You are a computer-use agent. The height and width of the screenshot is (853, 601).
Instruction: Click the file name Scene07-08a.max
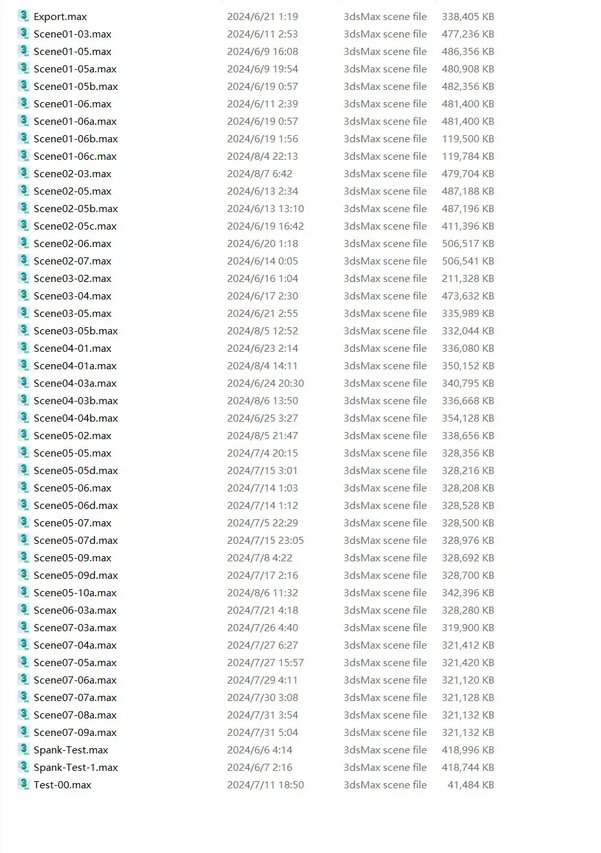pos(75,715)
